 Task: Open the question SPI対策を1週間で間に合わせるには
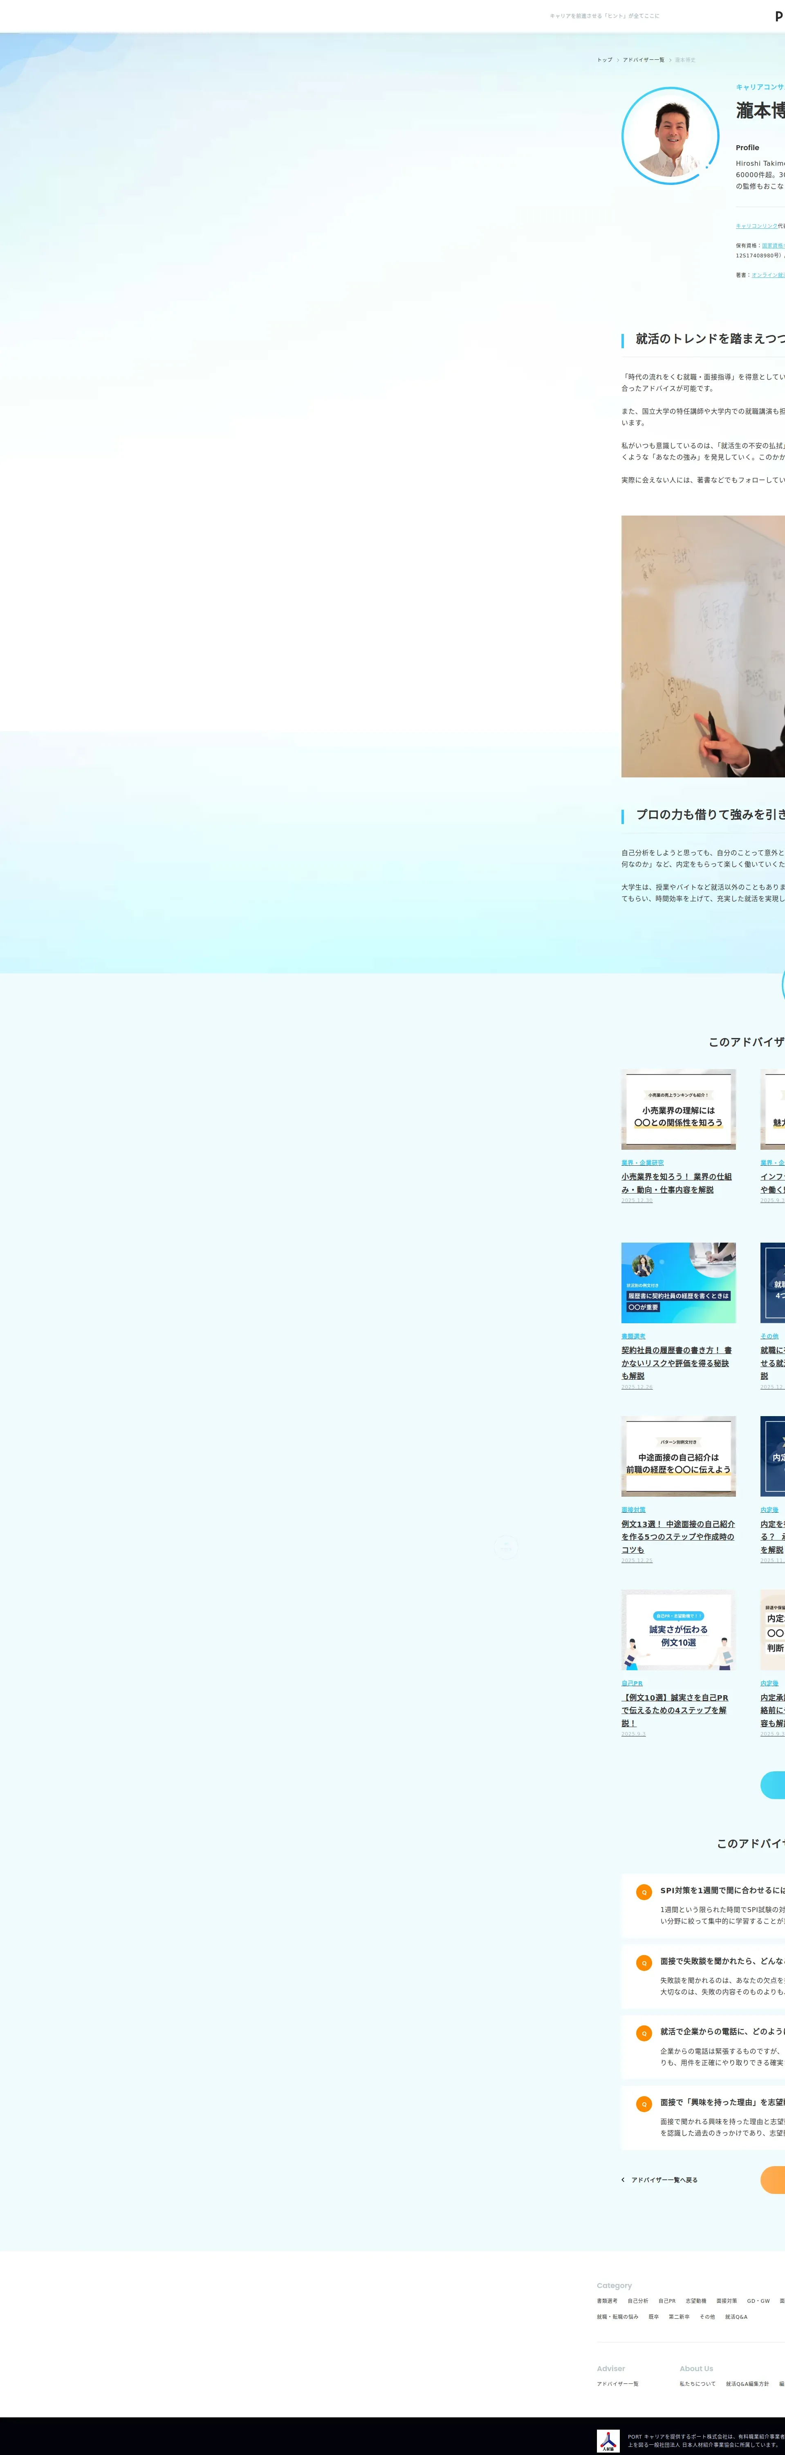pyautogui.click(x=722, y=1890)
